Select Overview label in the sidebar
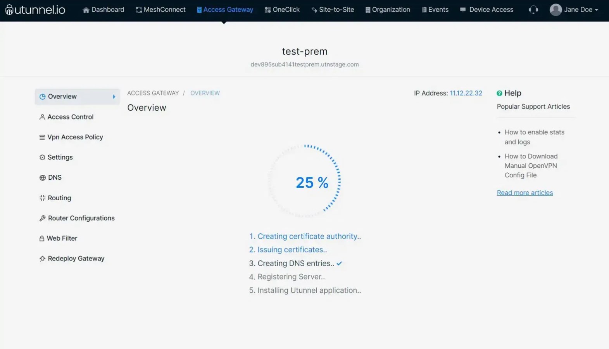The width and height of the screenshot is (609, 349). coord(62,97)
